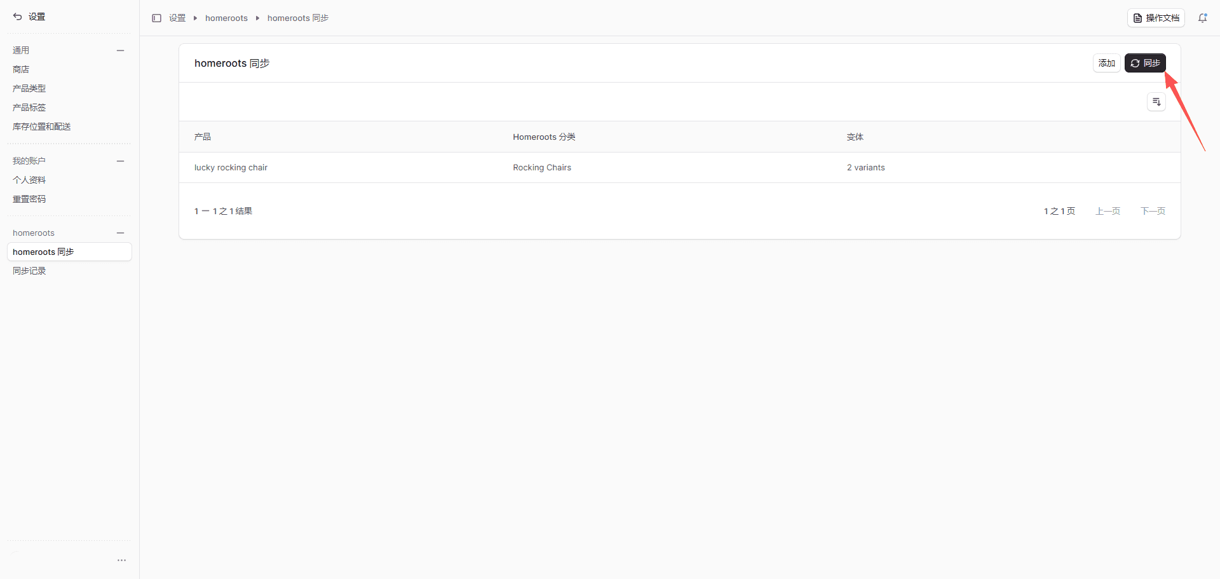
Task: Go to 产品类型 settings
Action: point(29,88)
